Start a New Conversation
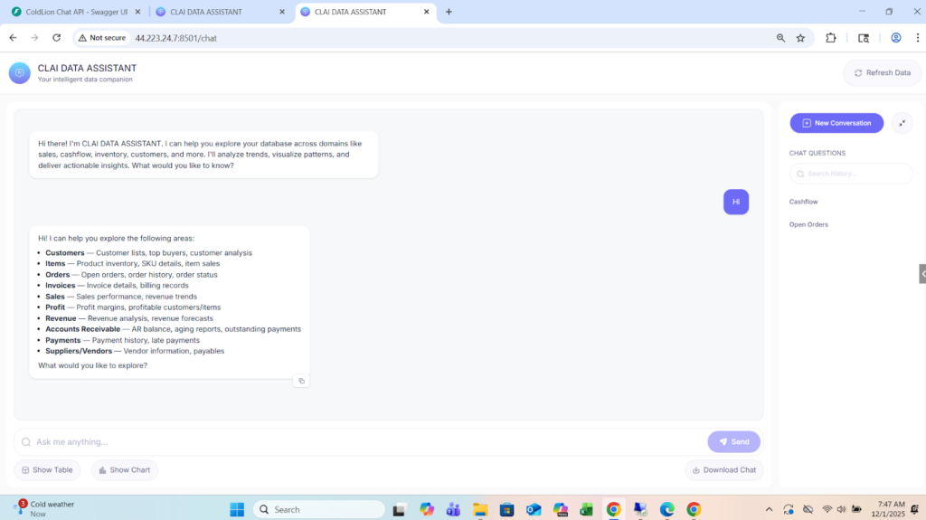This screenshot has height=520, width=926. tap(836, 123)
